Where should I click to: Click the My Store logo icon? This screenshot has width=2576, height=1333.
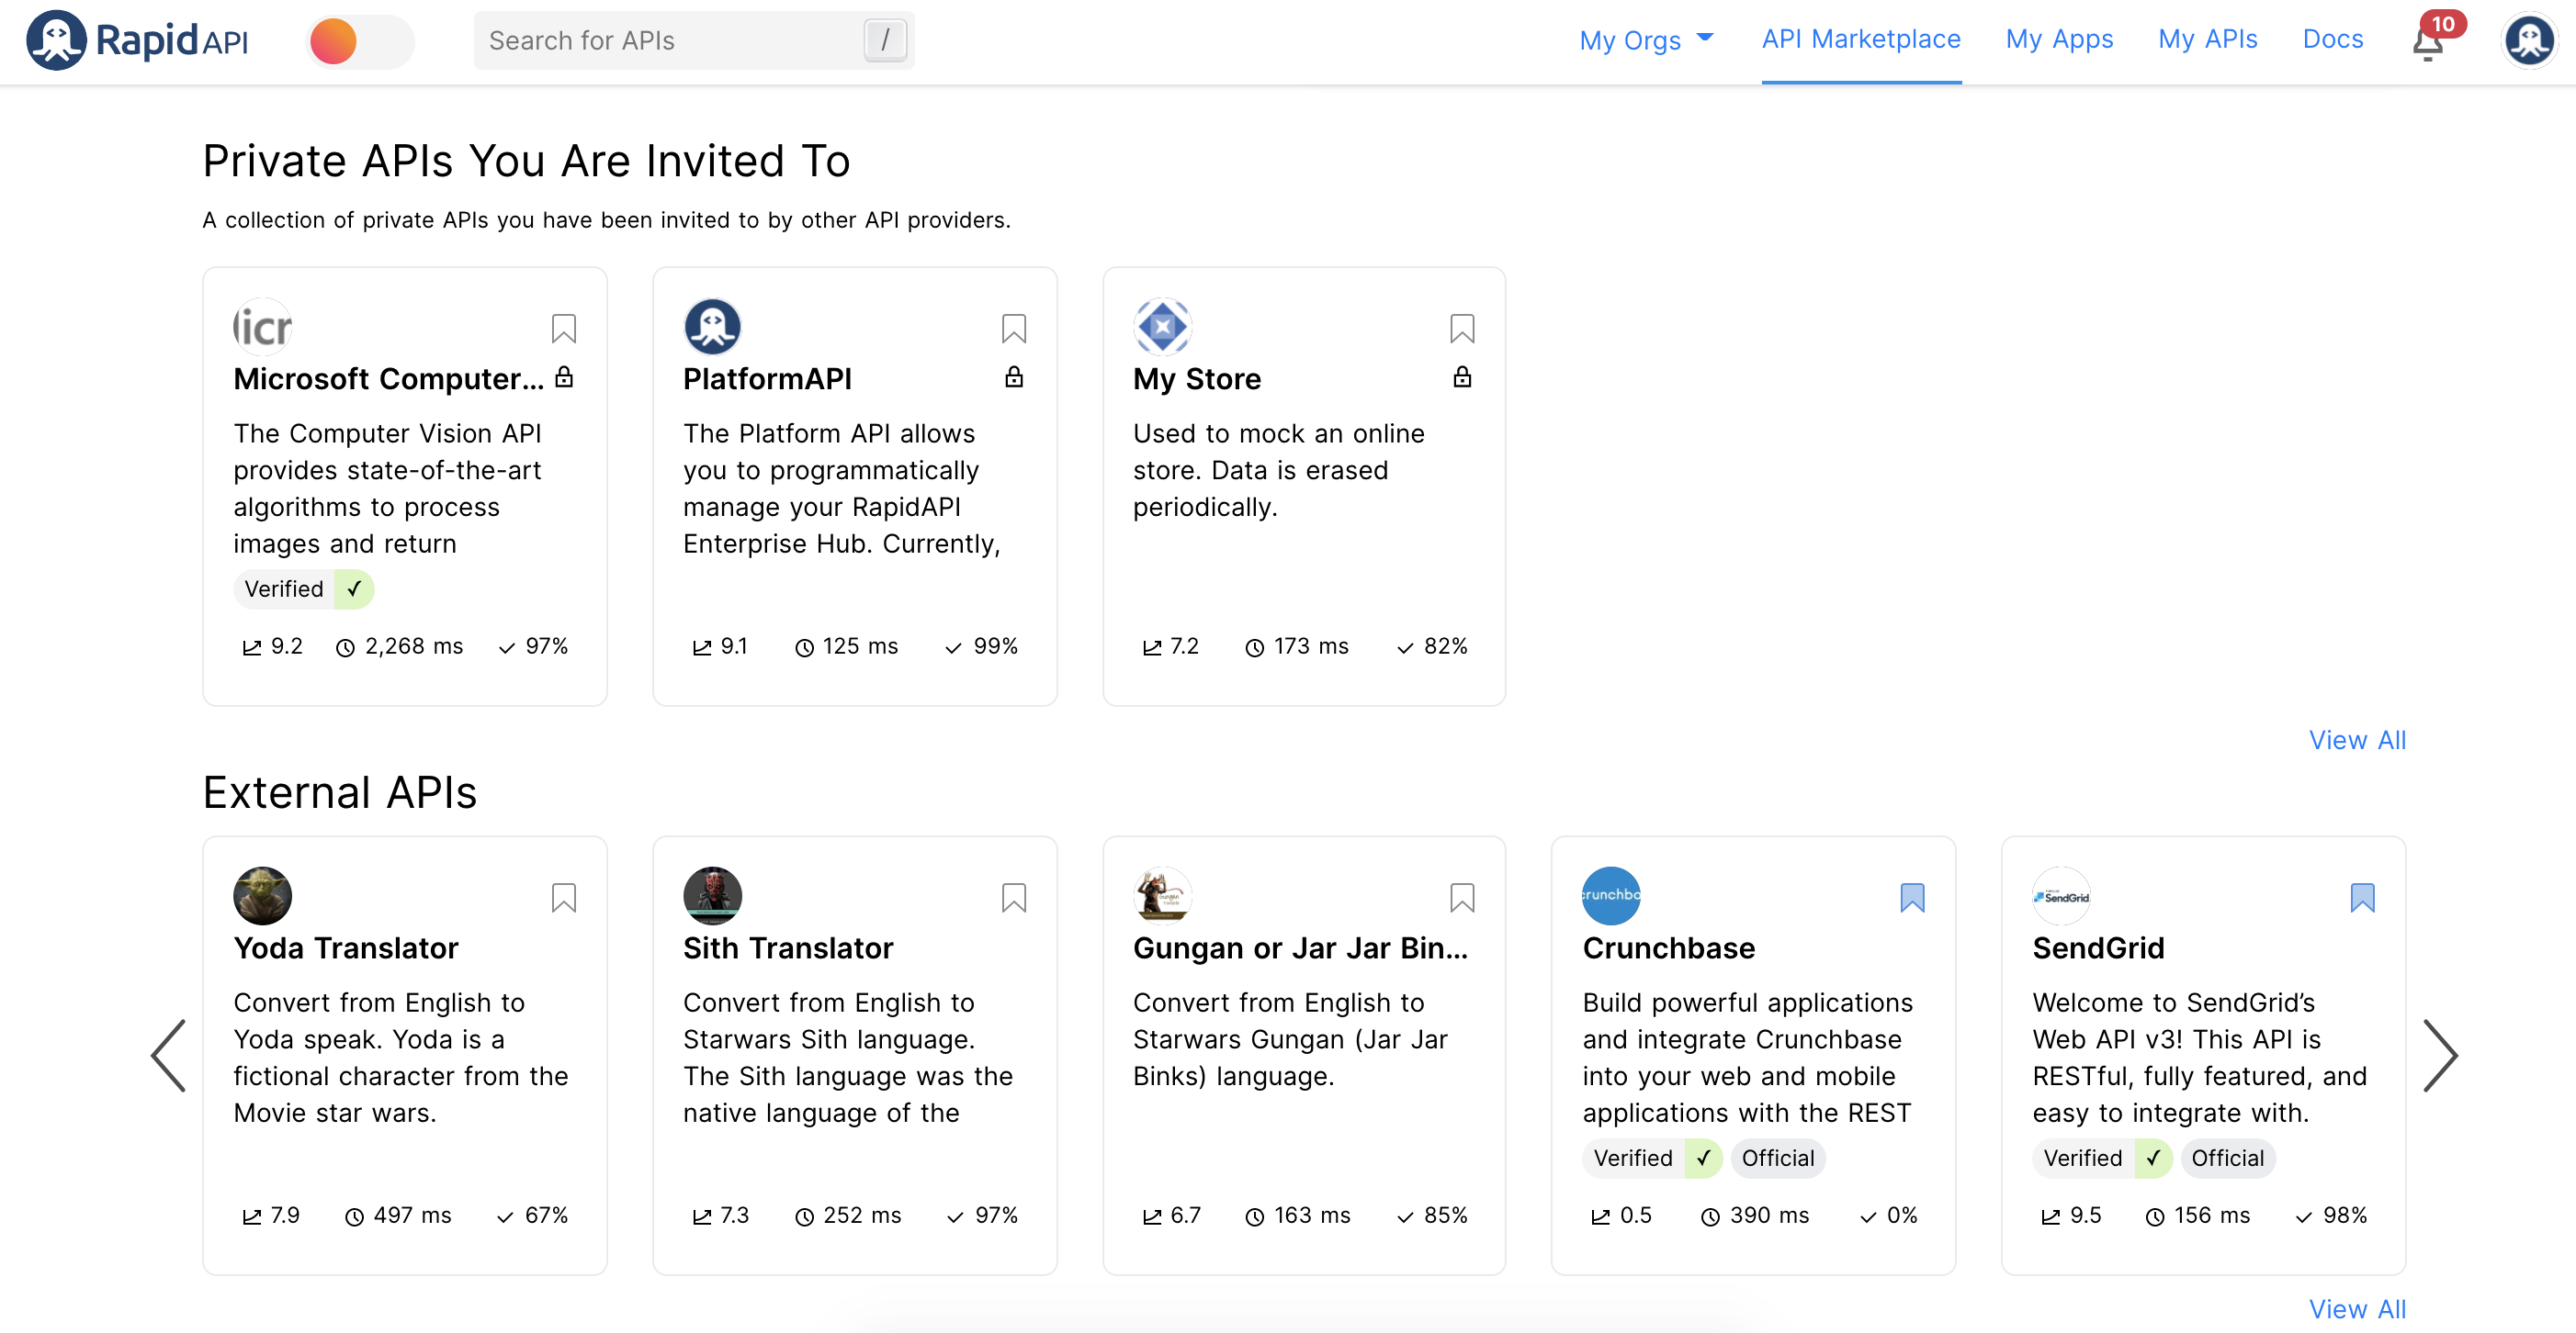1161,327
